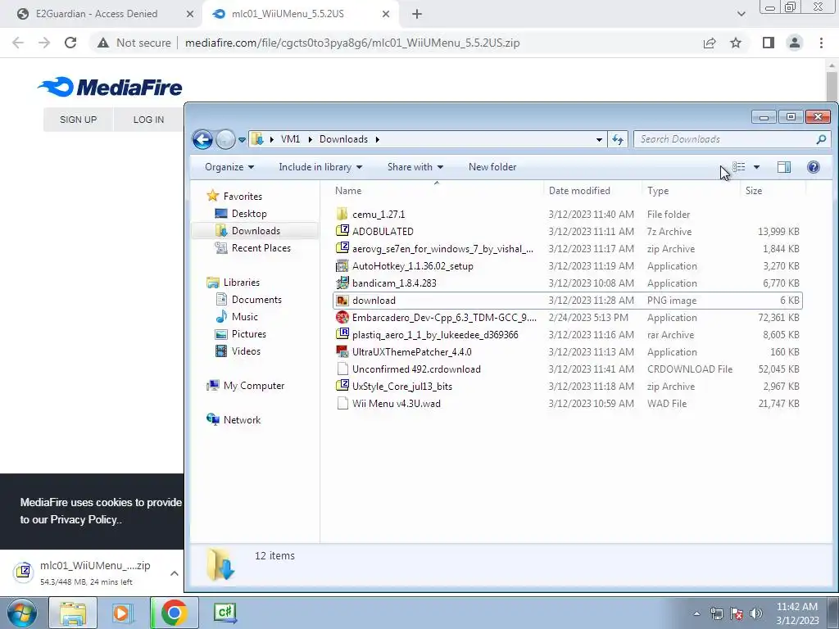Bookmark this page with star icon
The width and height of the screenshot is (839, 629).
click(x=736, y=43)
